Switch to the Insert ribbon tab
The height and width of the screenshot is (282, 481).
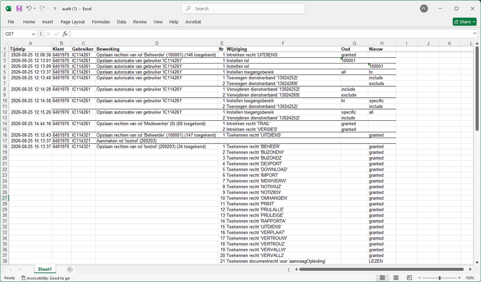point(48,22)
